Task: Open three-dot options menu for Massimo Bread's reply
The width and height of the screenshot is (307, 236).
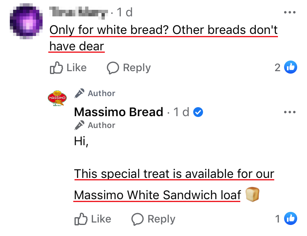Action: pyautogui.click(x=289, y=112)
